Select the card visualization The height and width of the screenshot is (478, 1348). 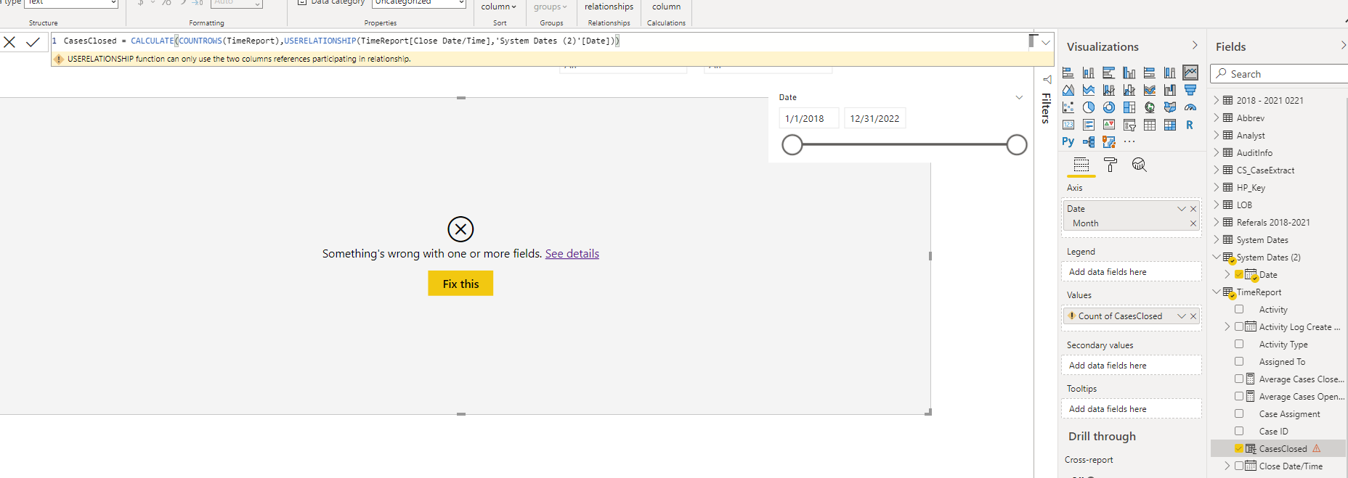pyautogui.click(x=1068, y=125)
